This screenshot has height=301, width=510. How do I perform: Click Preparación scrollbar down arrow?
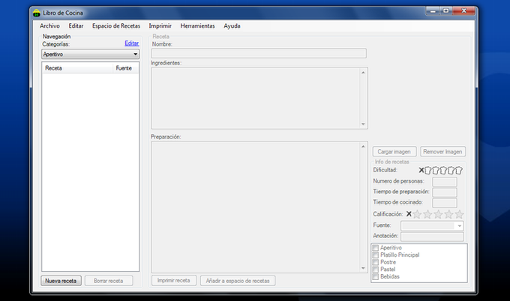363,268
